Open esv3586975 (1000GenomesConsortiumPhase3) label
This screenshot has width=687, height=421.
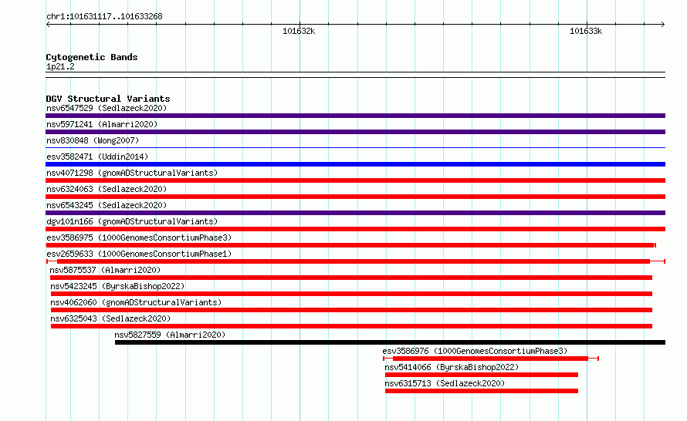139,237
